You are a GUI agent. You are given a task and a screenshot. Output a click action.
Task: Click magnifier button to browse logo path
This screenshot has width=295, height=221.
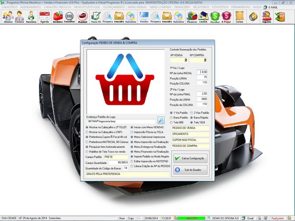point(161,120)
